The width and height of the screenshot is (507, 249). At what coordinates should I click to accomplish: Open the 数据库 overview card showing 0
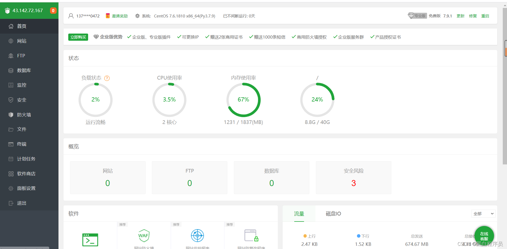click(x=271, y=178)
